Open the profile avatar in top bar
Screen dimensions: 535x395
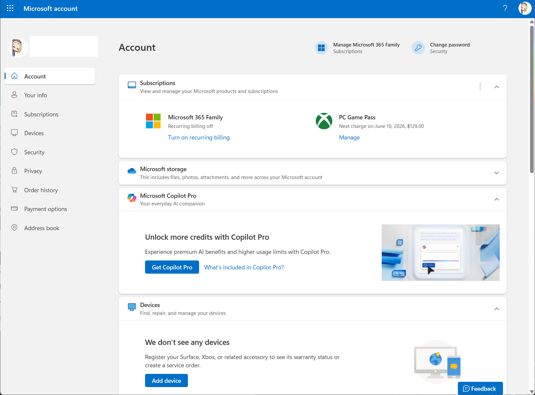[525, 8]
